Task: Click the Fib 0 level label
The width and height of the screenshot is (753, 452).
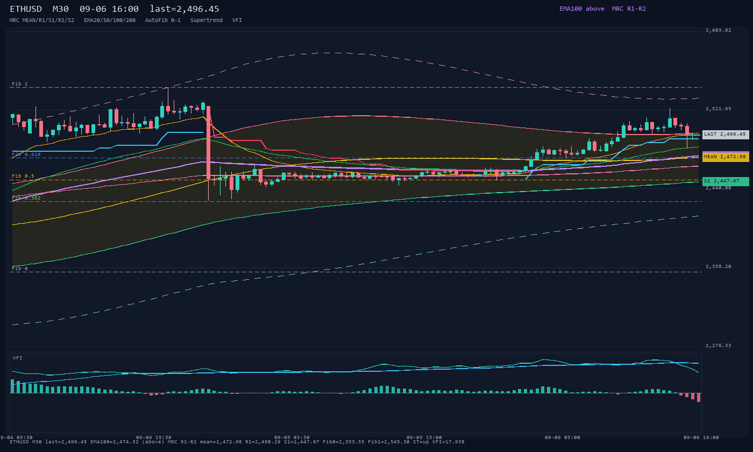Action: click(x=20, y=269)
